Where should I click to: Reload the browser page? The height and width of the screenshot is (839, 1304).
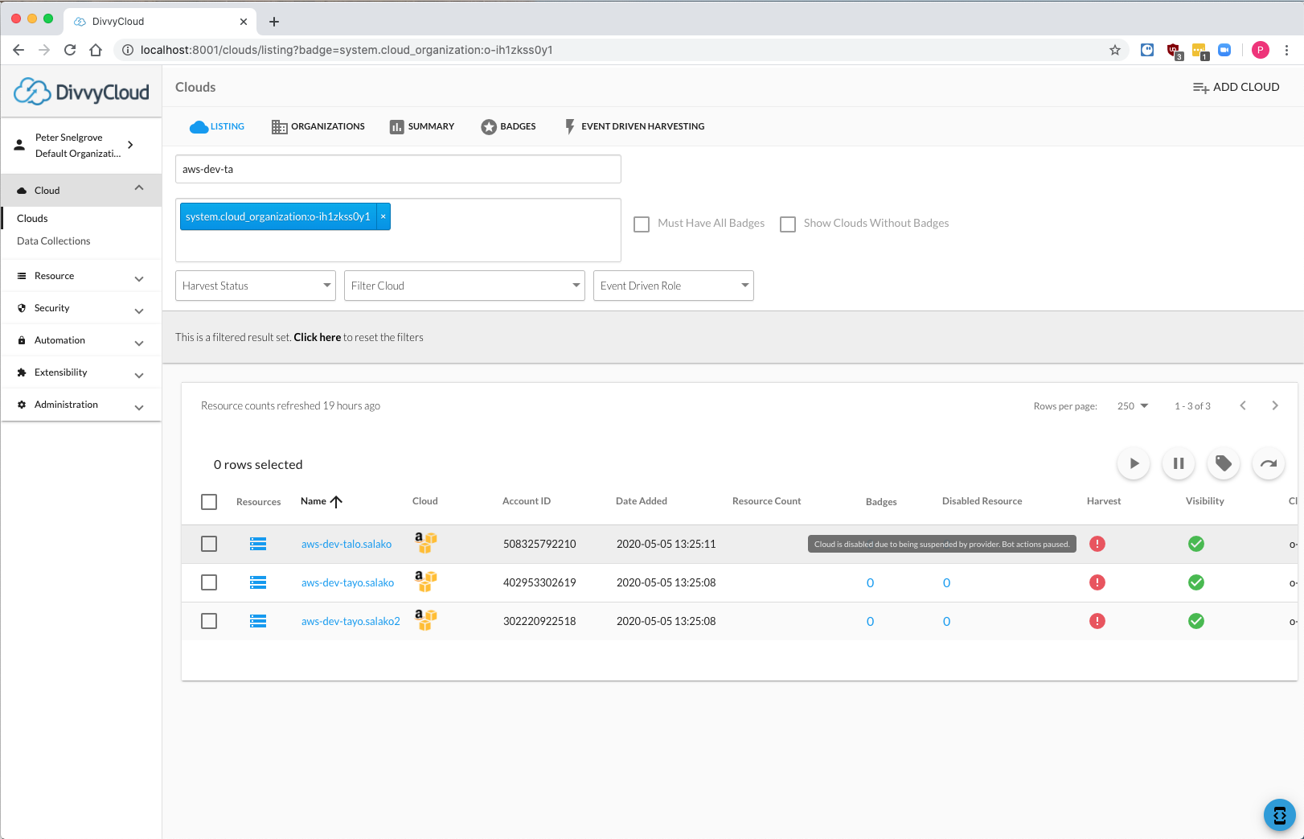click(70, 50)
